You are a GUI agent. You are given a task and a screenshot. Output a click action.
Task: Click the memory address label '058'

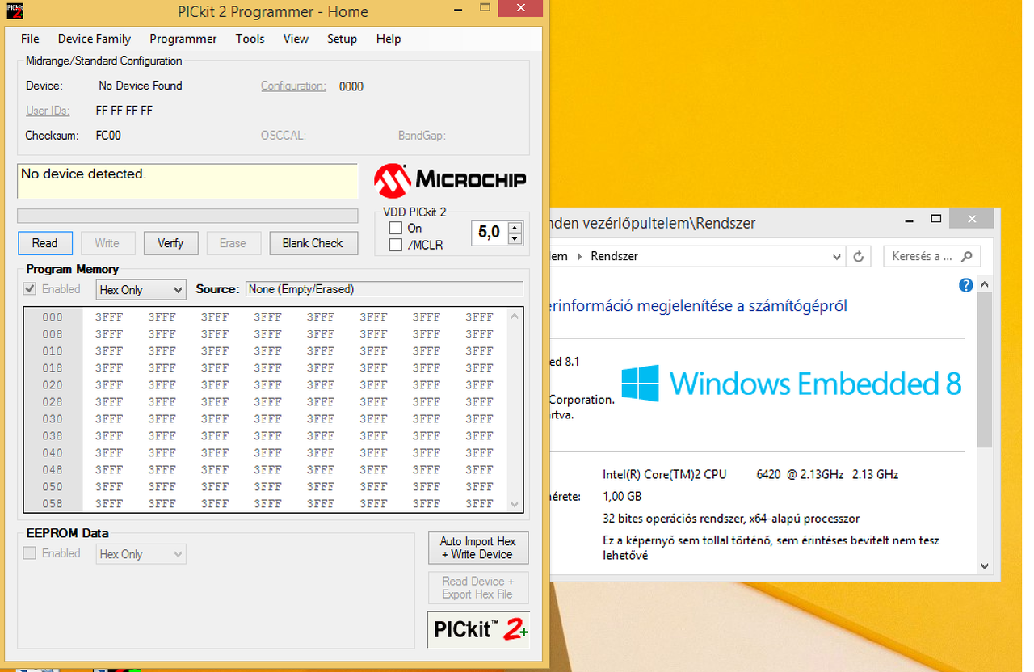point(53,504)
